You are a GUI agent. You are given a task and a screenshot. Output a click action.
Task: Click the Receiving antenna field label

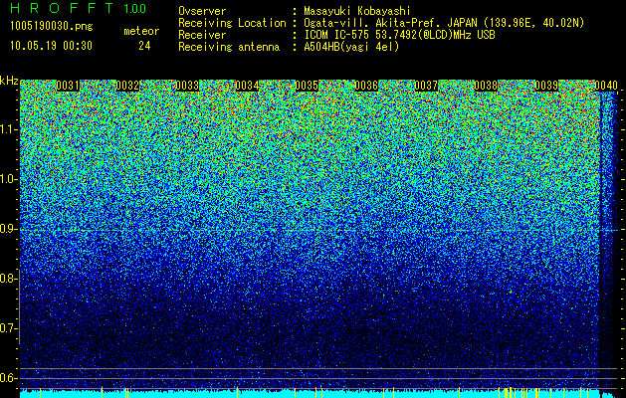(229, 47)
